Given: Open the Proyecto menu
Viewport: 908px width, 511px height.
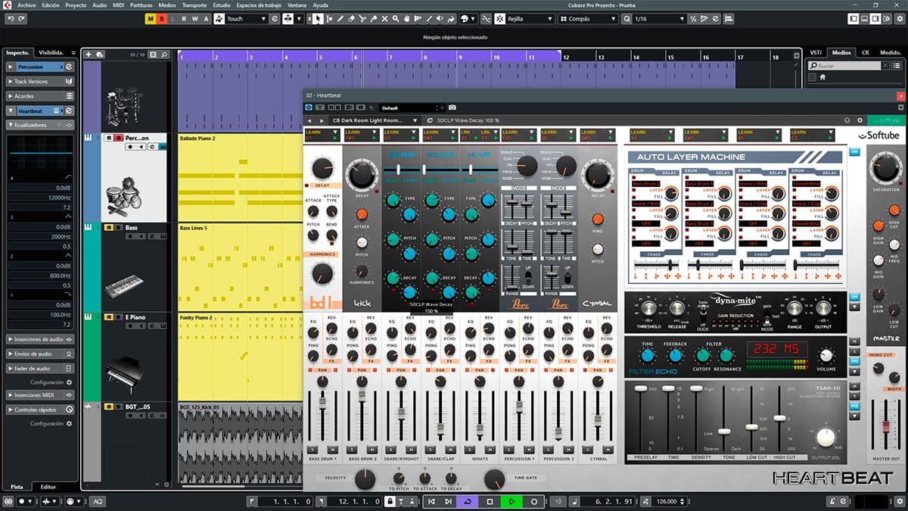Looking at the screenshot, I should [x=76, y=5].
